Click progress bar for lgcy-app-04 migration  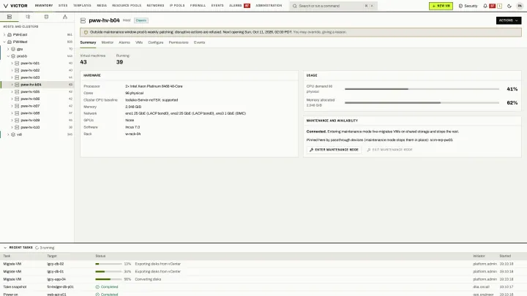[x=108, y=279]
